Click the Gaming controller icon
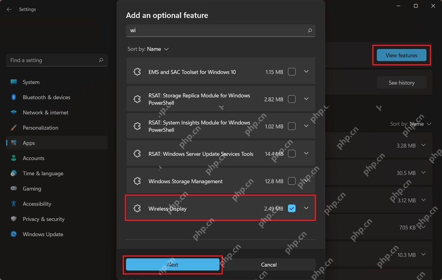This screenshot has height=280, width=442. 14,188
